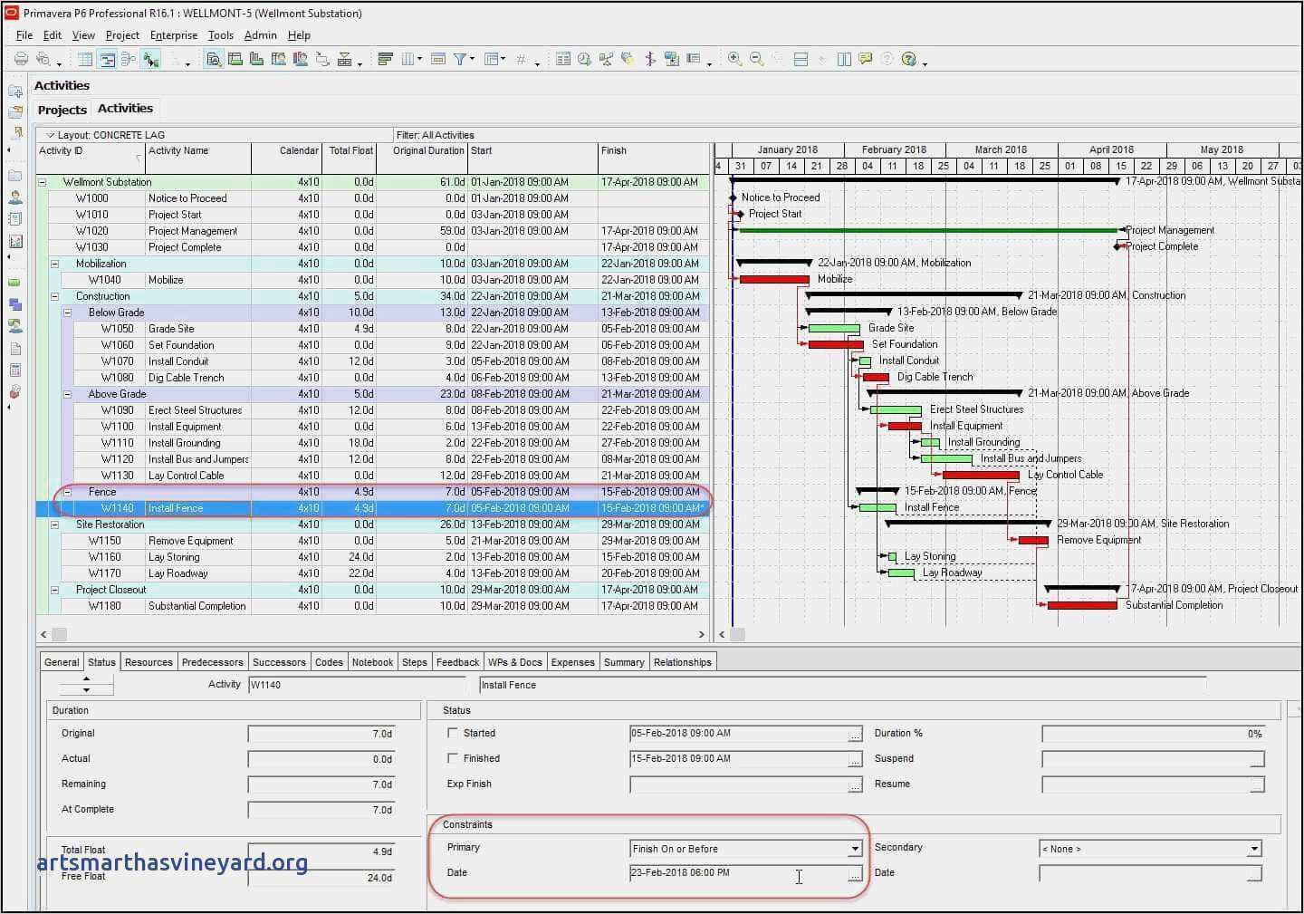This screenshot has width=1304, height=914.
Task: Sort by the Total Float column header
Action: point(350,159)
